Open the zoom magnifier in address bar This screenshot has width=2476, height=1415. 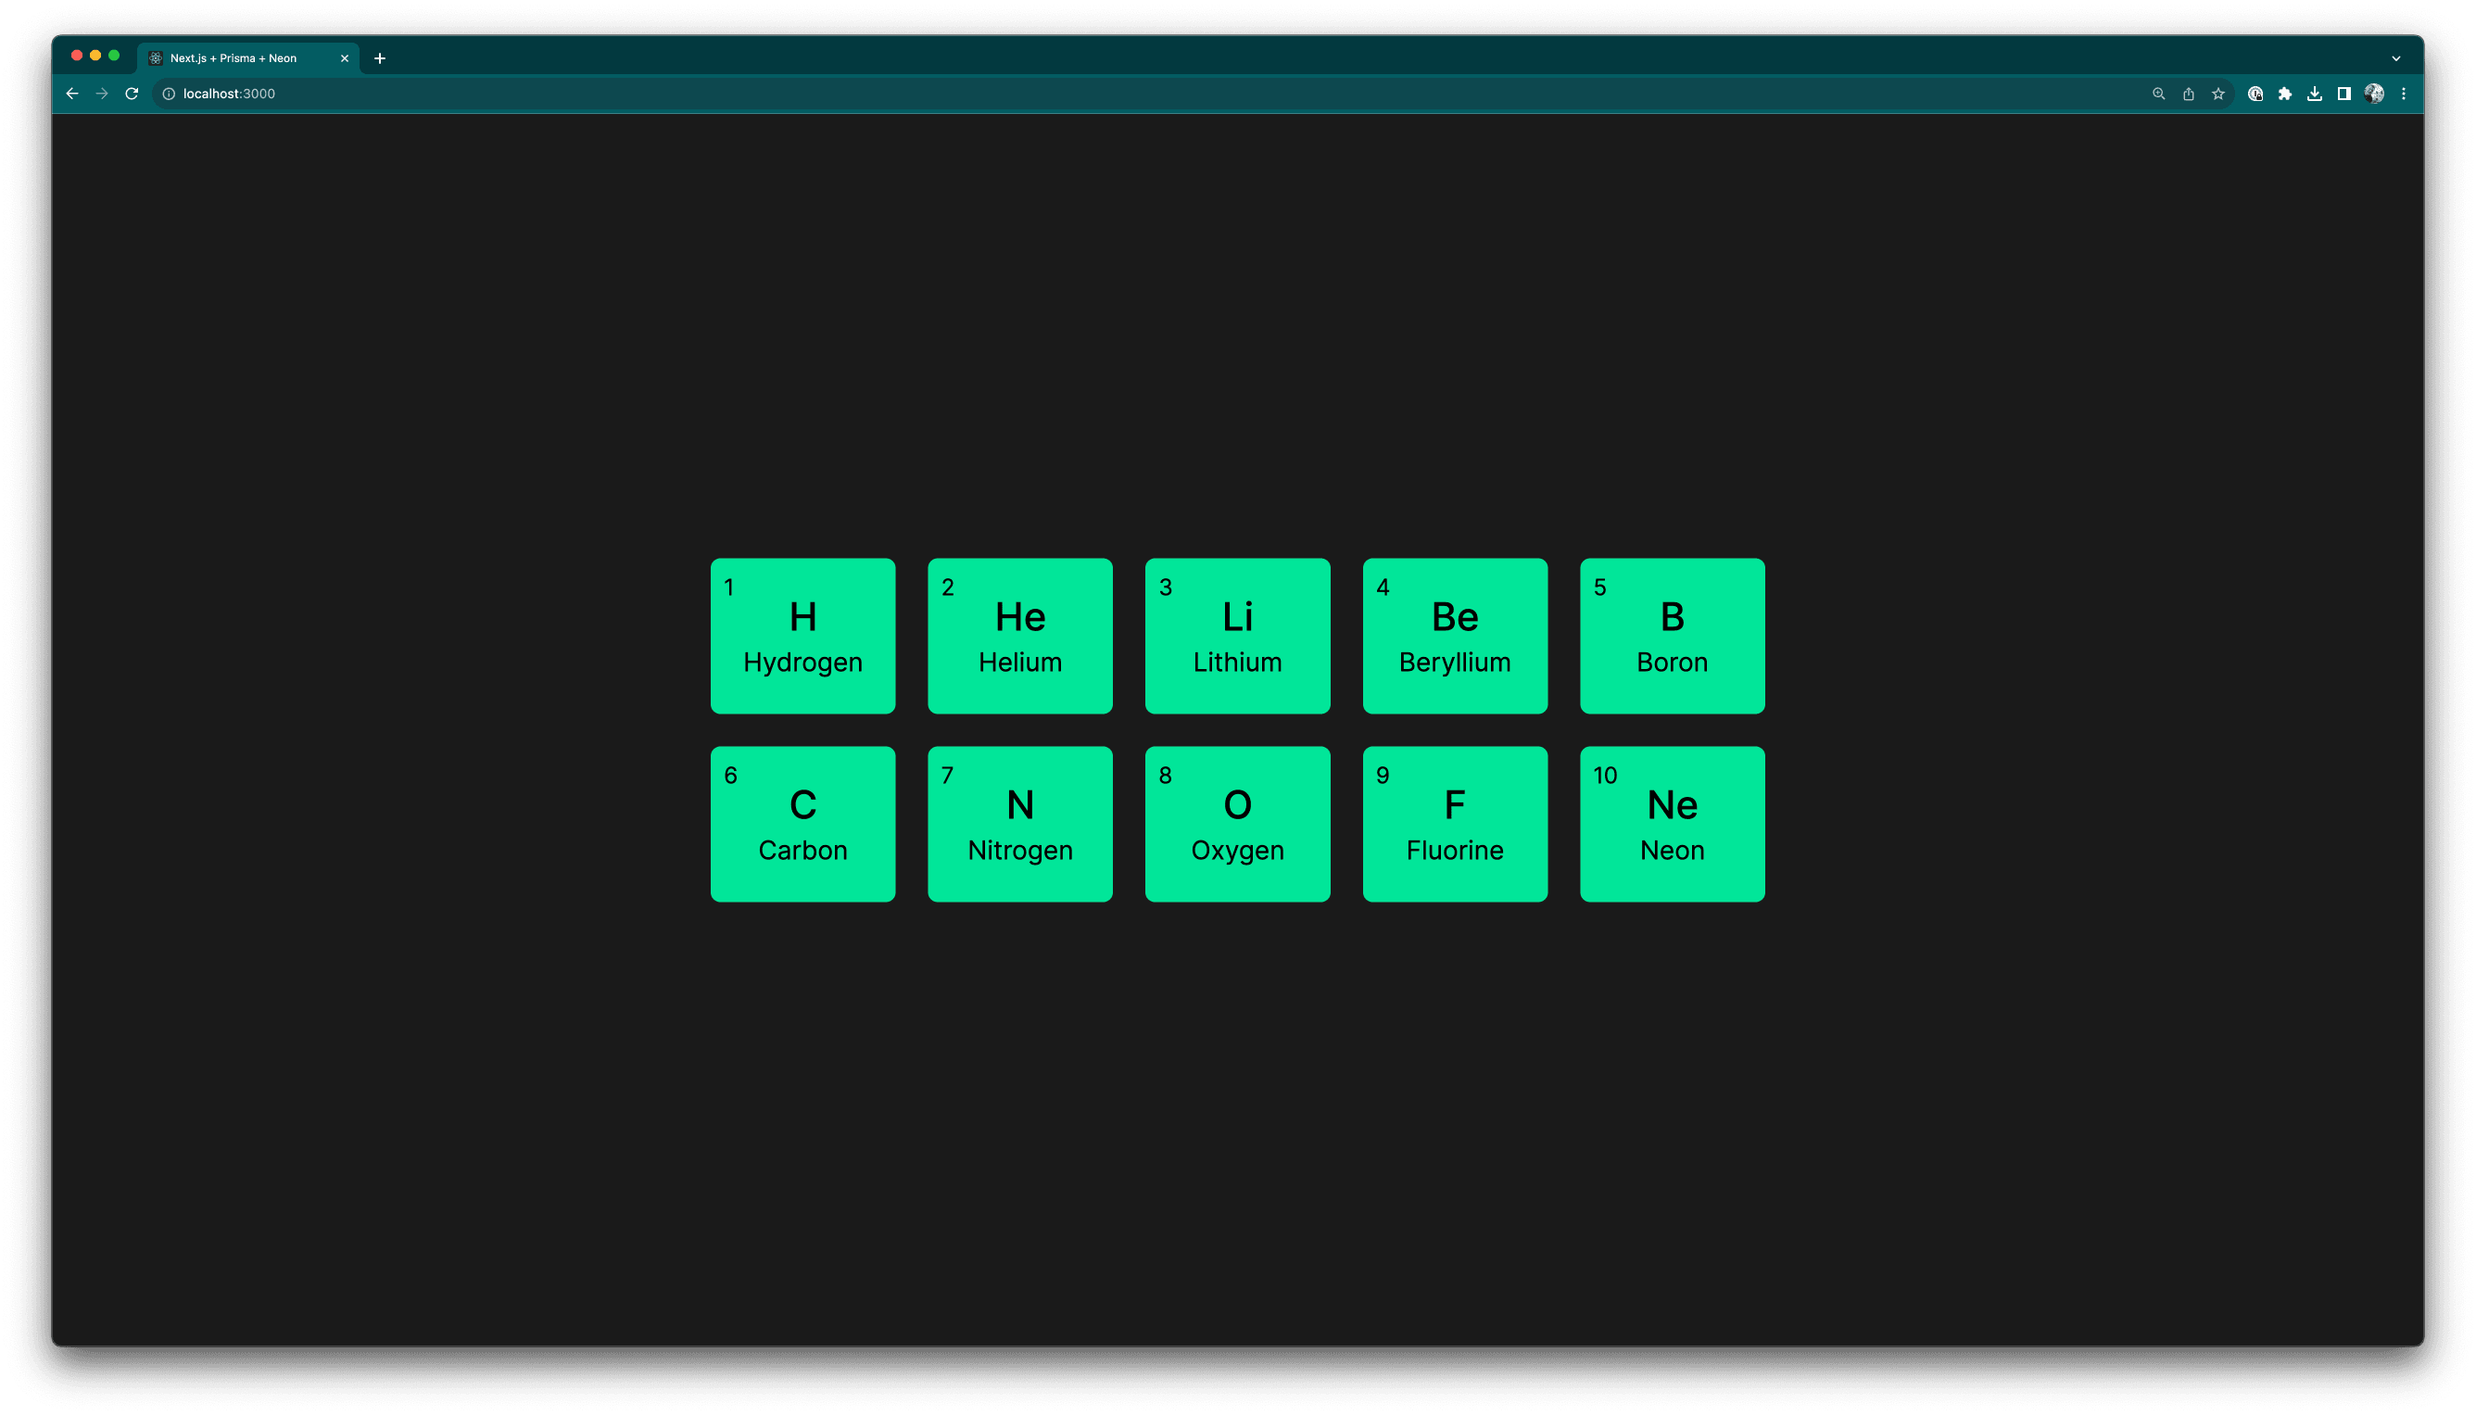pos(2158,94)
